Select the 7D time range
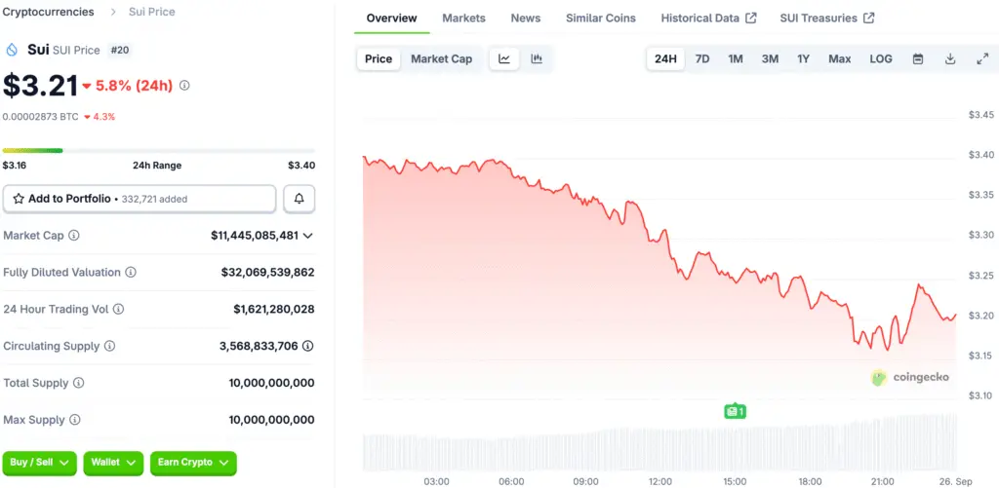The image size is (999, 488). 702,59
